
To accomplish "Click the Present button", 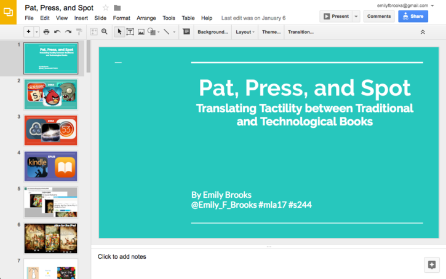I will pyautogui.click(x=336, y=16).
